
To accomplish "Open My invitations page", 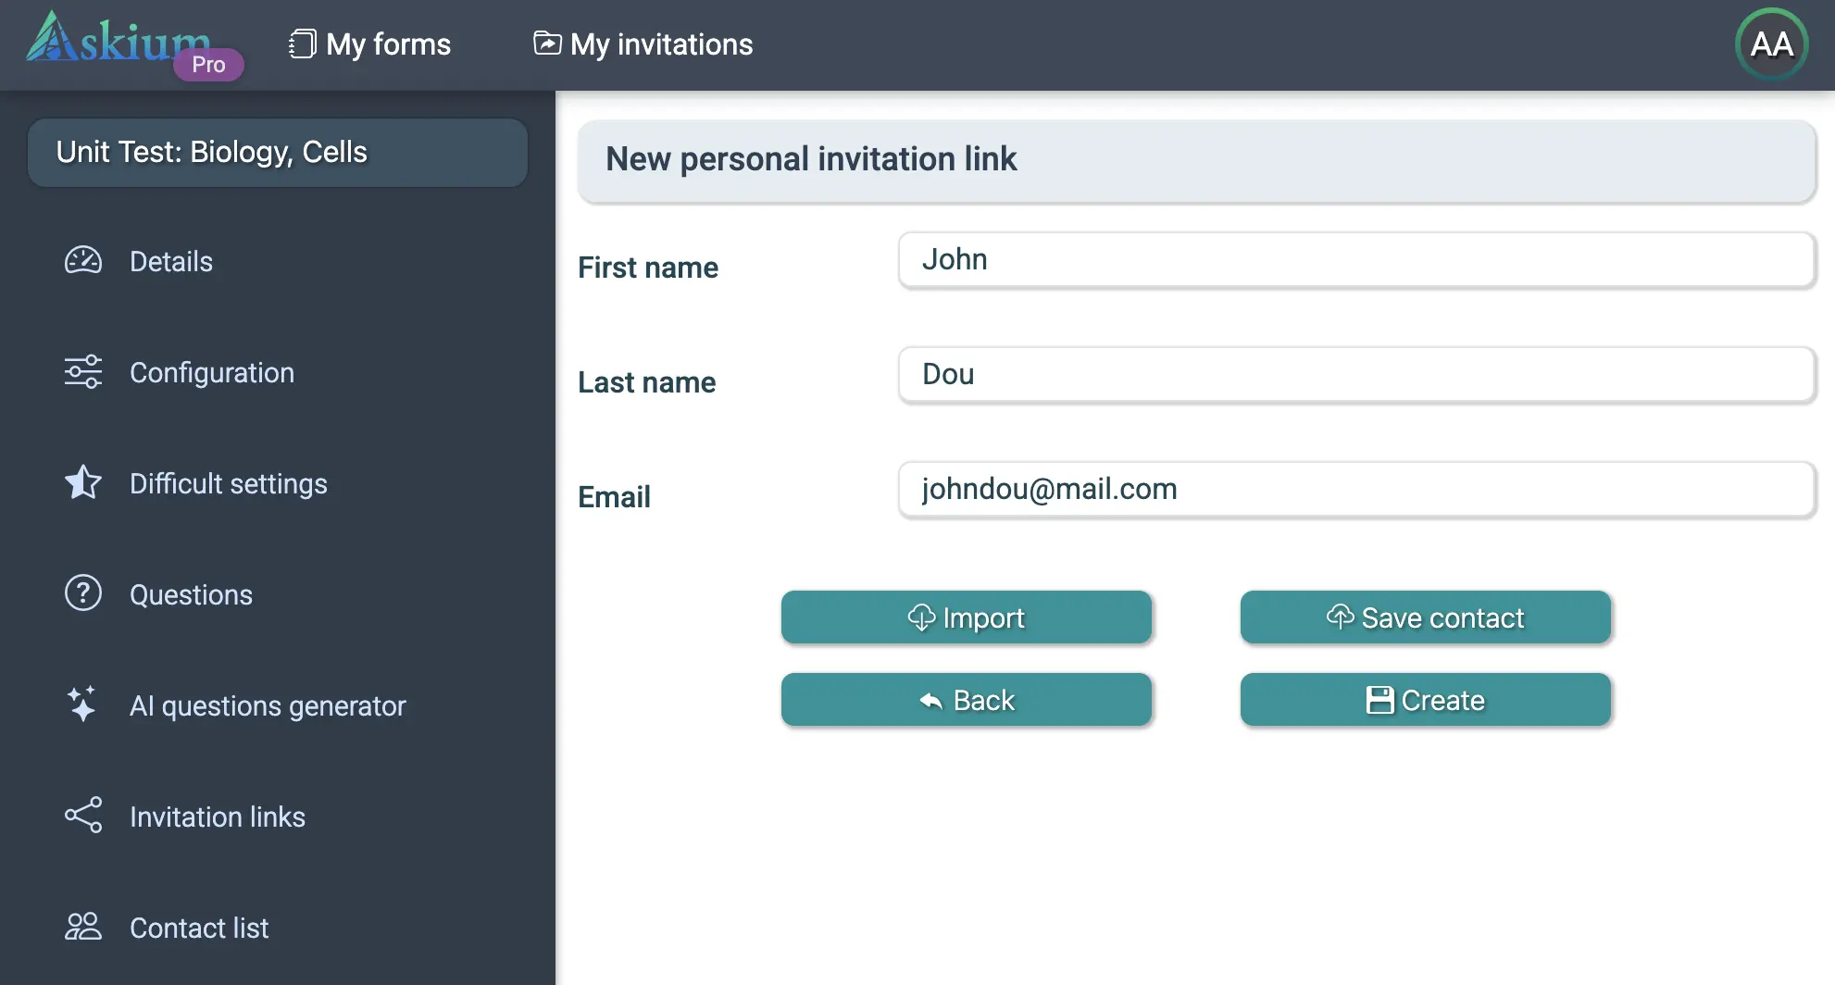I will (x=643, y=44).
